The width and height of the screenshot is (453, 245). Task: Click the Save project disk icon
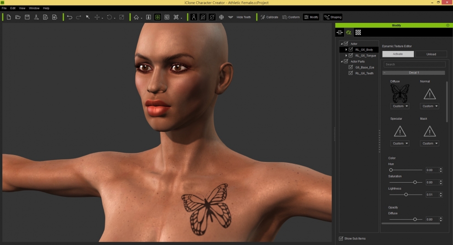(27, 17)
